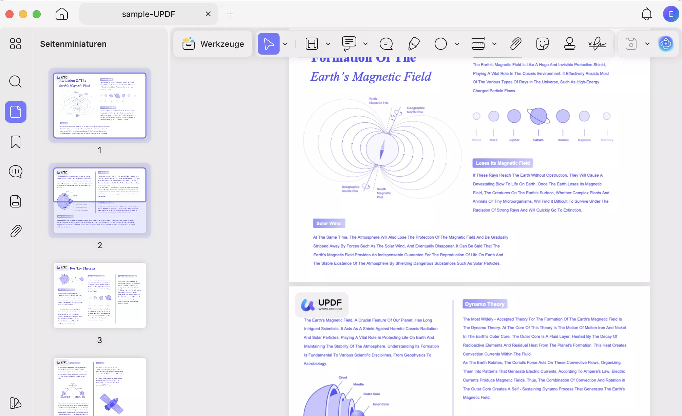
Task: Click the attachment paperclip in toolbar
Action: tap(515, 44)
